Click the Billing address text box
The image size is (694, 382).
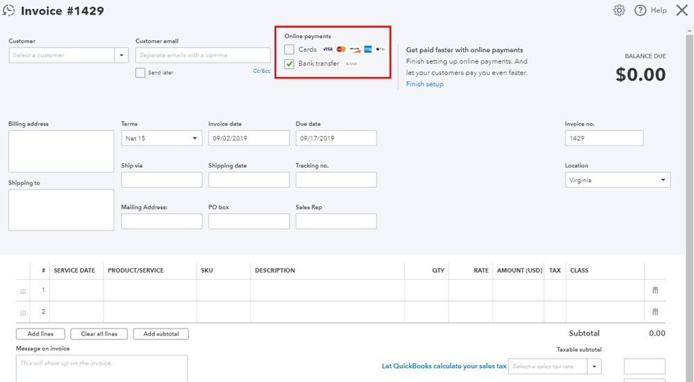coord(61,151)
